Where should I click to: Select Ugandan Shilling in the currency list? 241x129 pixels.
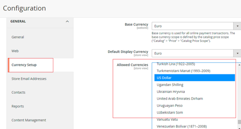pyautogui.click(x=170, y=85)
